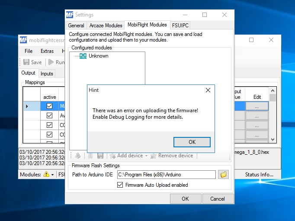Click the first log line timestamp 03/10/2017
This screenshot has width=295, height=221.
(x=32, y=152)
